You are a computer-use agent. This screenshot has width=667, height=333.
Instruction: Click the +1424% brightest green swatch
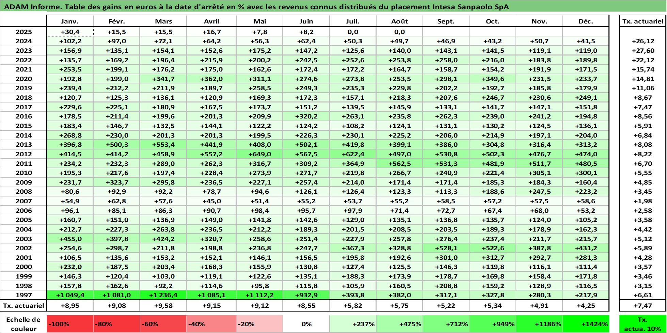586,324
